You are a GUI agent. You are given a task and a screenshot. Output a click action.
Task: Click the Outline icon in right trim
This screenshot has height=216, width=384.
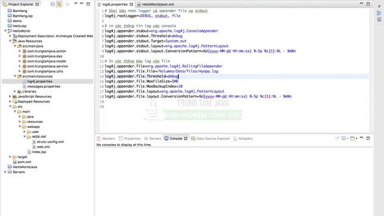coord(379,13)
